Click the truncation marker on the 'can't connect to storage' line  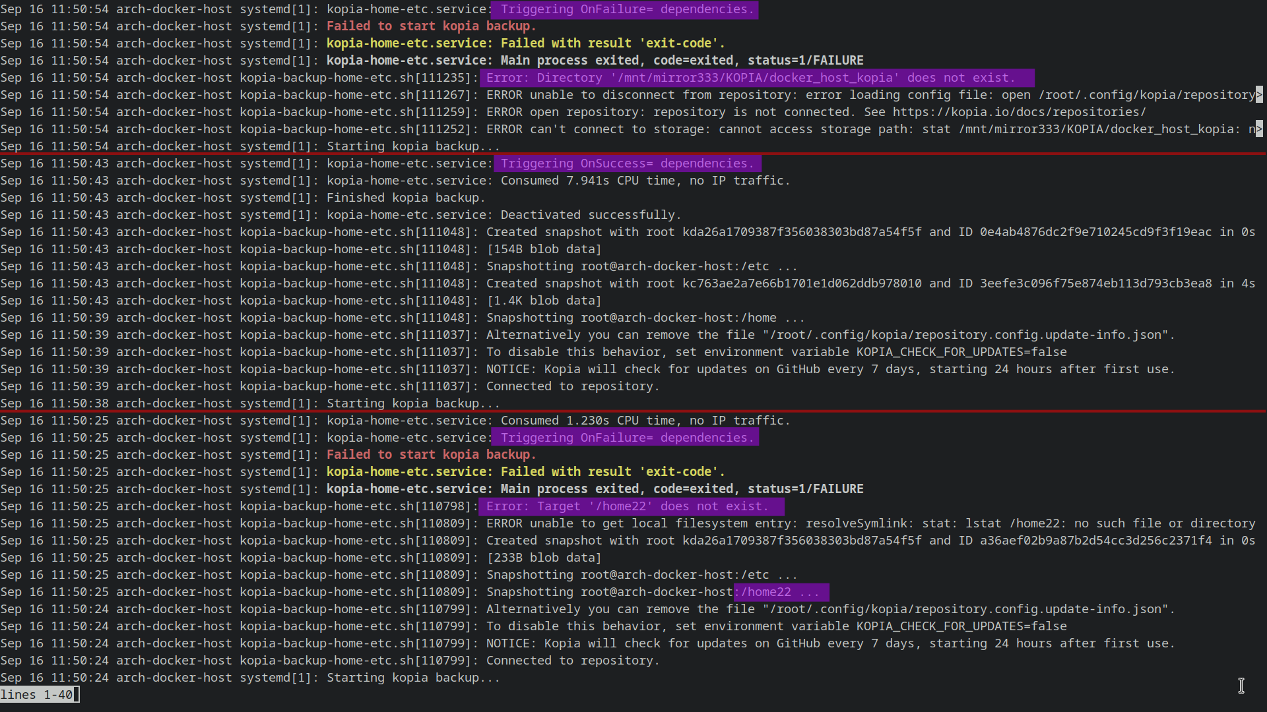tap(1259, 129)
